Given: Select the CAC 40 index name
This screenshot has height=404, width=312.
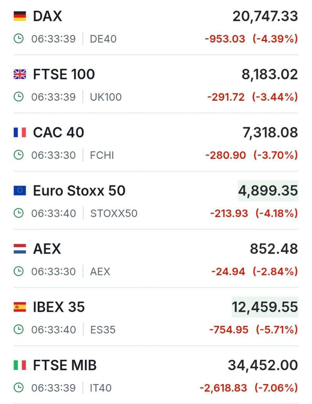Looking at the screenshot, I should coord(58,133).
